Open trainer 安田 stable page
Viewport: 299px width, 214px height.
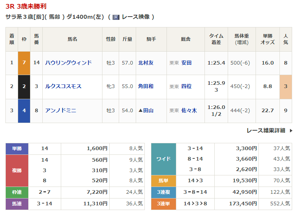coord(186,63)
